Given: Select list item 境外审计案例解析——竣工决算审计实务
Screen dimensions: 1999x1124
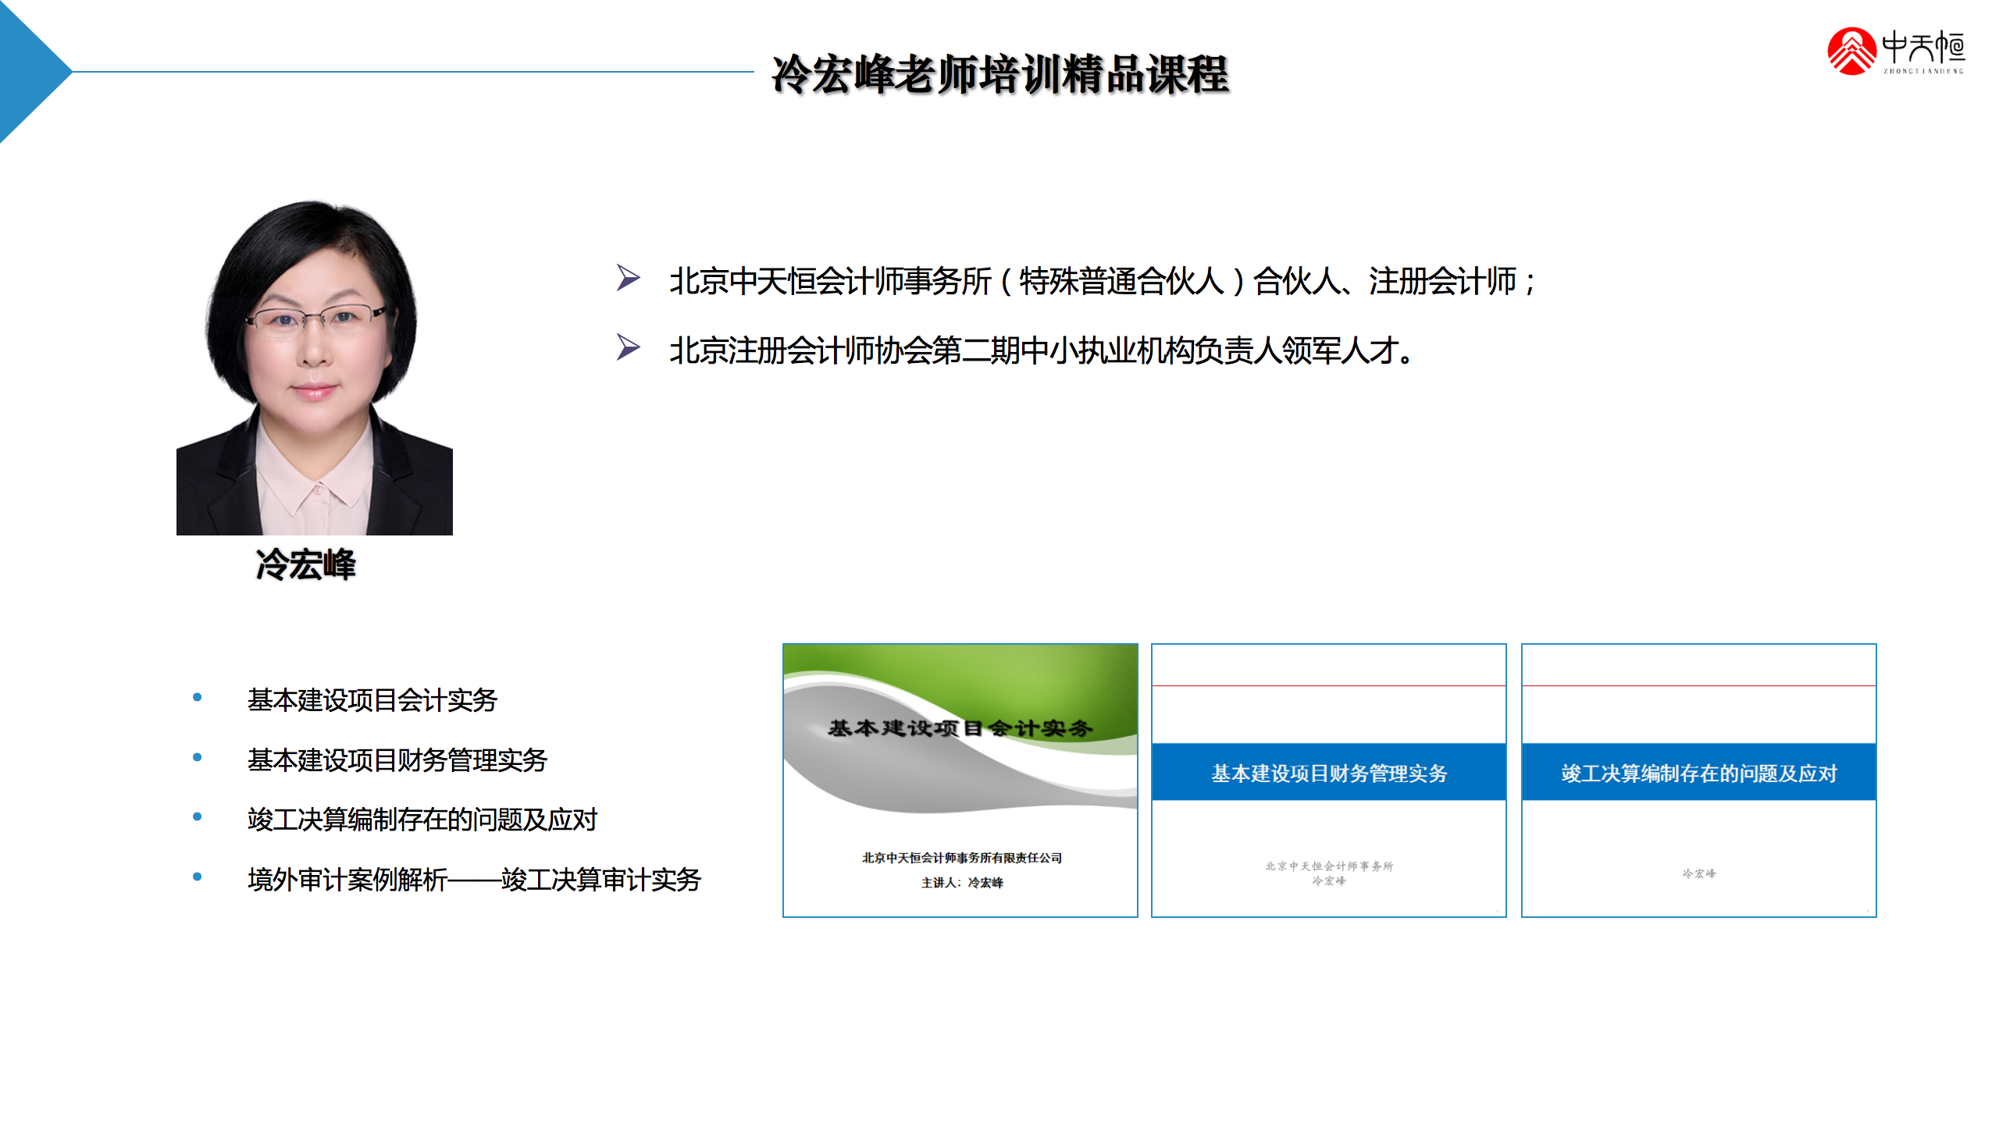Looking at the screenshot, I should pyautogui.click(x=474, y=880).
